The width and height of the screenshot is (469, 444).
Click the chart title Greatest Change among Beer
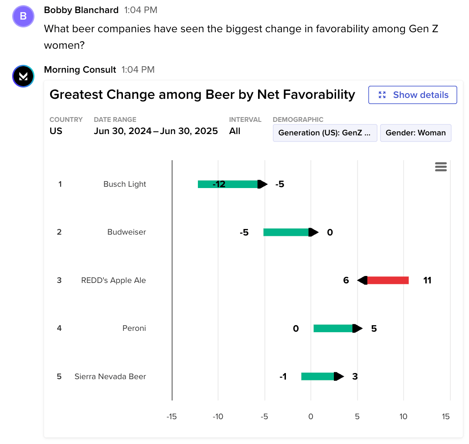(x=202, y=94)
